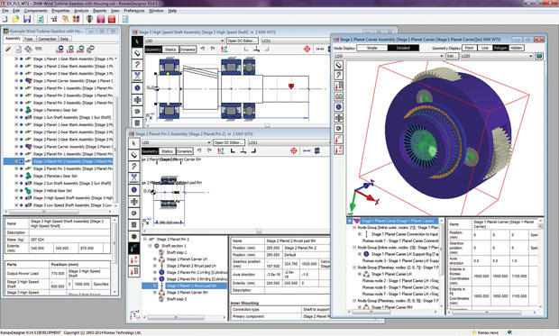Switch Geometry Display to Line mode
Image resolution: width=559 pixels, height=336 pixels.
(485, 48)
